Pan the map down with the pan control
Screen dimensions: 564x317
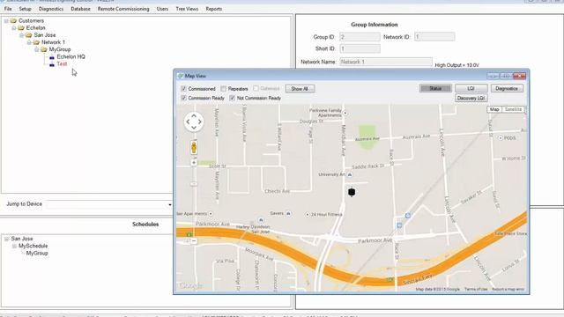[194, 127]
